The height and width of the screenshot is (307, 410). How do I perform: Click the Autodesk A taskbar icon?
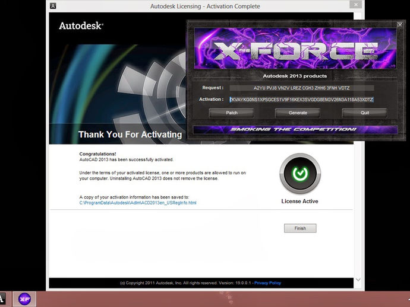coord(2,299)
